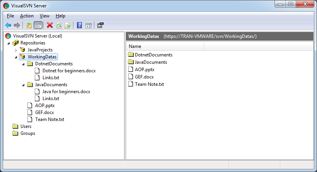This screenshot has height=172, width=317.
Task: Click the red Delete toolbar icon
Action: [50, 25]
